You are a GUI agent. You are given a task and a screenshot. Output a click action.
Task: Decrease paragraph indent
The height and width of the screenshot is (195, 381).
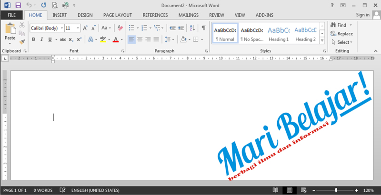pyautogui.click(x=172, y=28)
